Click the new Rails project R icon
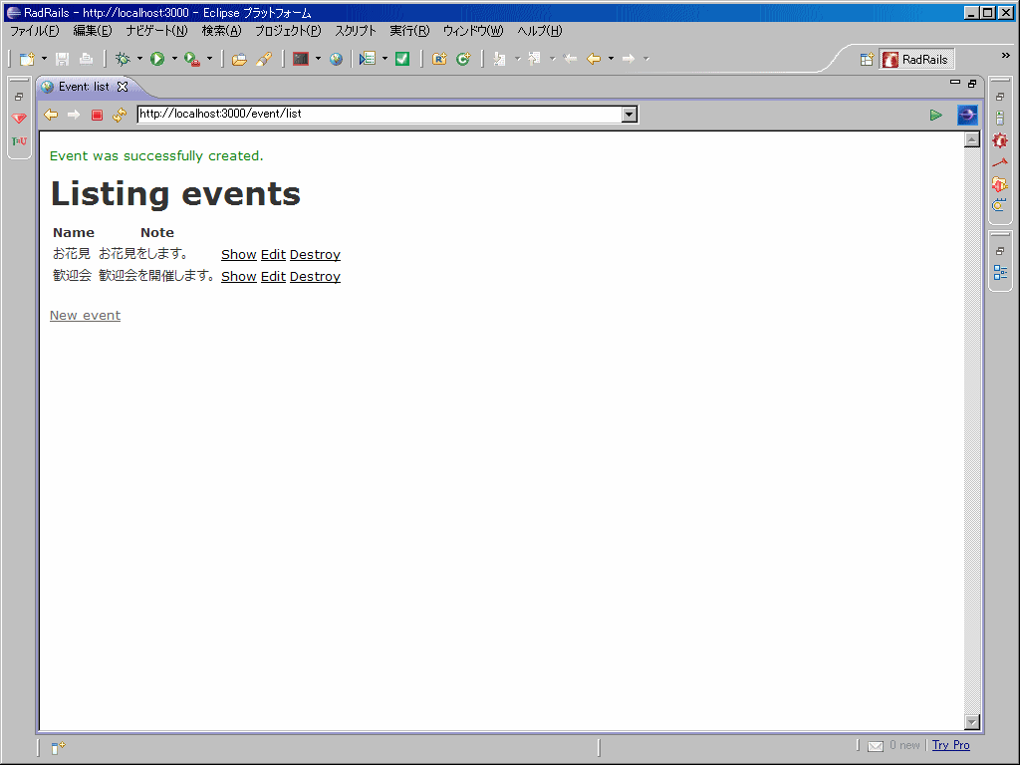1020x765 pixels. tap(439, 59)
